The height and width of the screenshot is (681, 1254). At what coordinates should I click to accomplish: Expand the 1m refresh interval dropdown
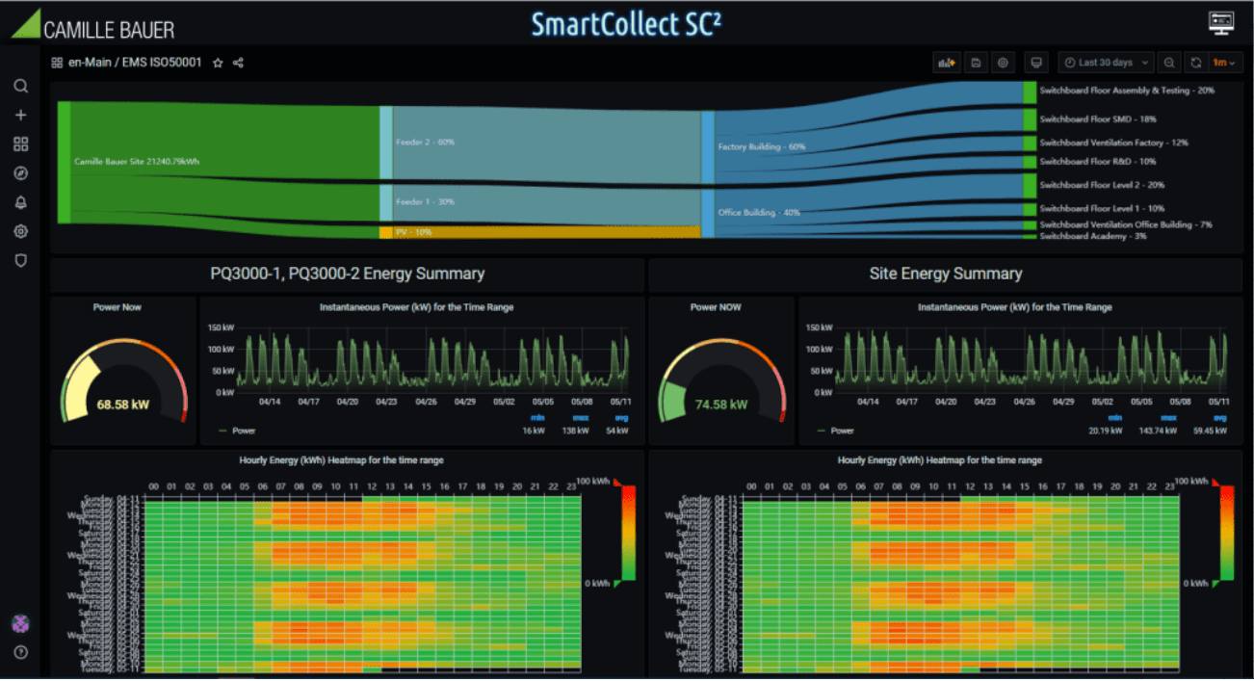tap(1225, 63)
